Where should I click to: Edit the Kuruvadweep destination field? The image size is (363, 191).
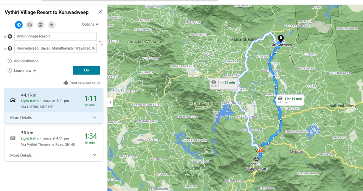[x=56, y=48]
